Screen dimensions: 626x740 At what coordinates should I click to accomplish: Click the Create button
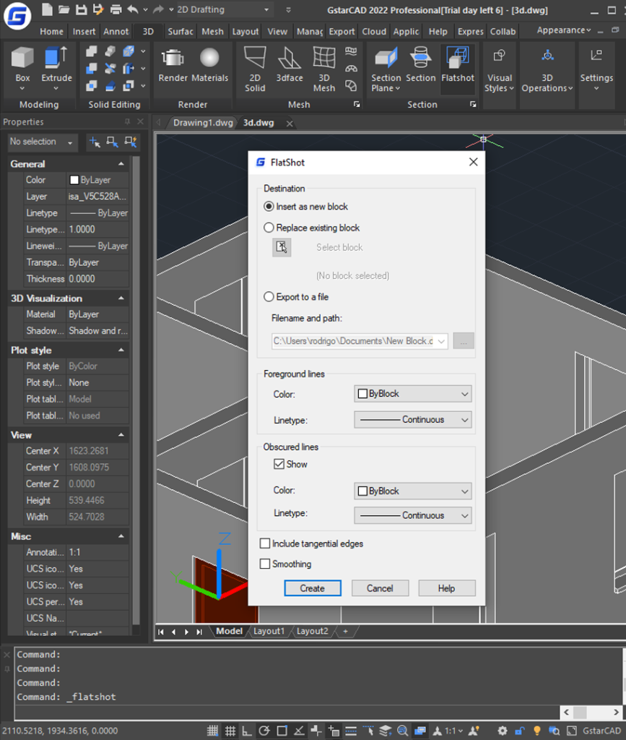(x=313, y=588)
